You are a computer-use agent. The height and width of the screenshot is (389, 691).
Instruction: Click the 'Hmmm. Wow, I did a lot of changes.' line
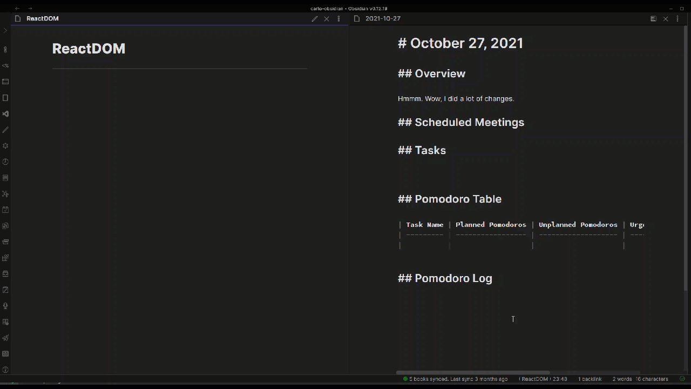(x=456, y=98)
